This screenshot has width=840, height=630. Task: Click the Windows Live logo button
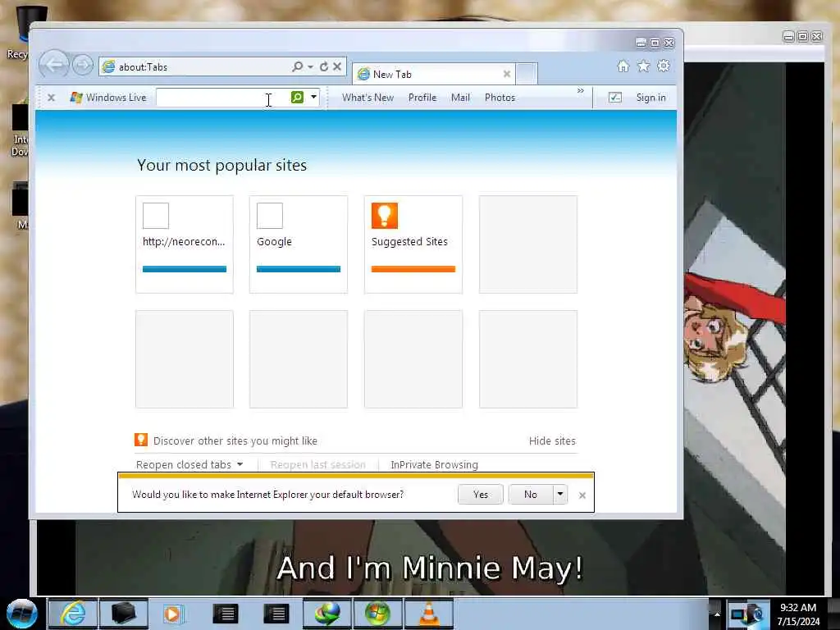(x=108, y=98)
